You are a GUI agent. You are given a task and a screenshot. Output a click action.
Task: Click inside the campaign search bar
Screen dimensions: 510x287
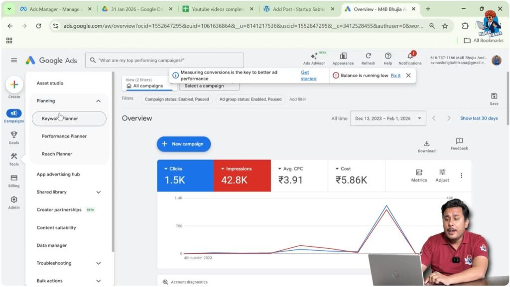[164, 60]
